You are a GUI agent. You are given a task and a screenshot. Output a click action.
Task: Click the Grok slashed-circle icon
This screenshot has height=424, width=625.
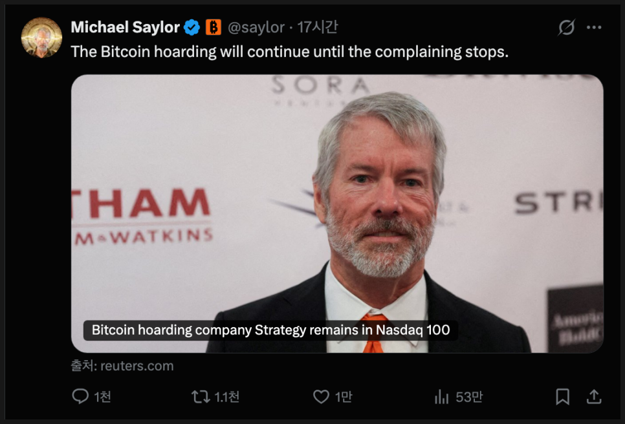[567, 28]
